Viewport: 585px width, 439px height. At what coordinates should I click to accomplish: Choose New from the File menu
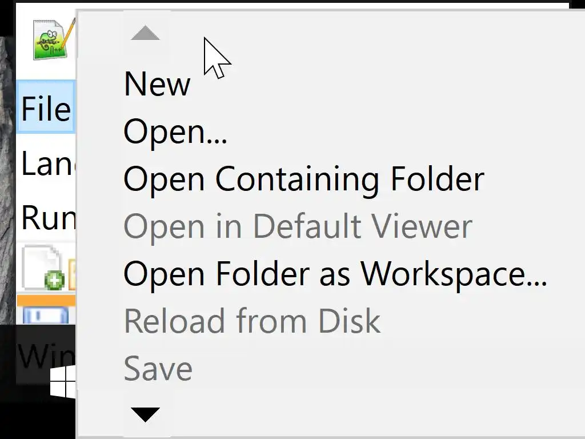click(x=157, y=84)
